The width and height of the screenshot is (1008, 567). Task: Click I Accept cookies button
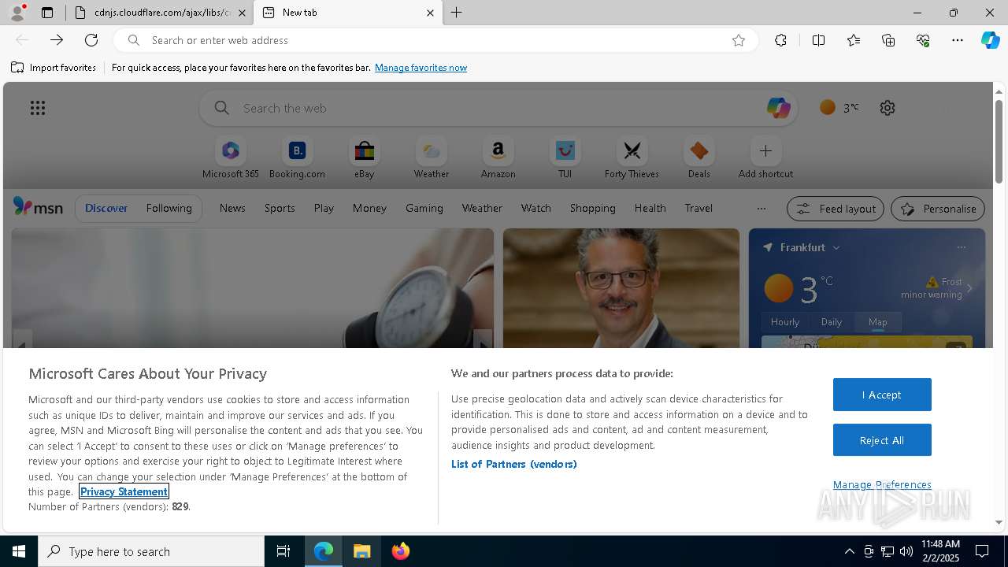[x=882, y=395]
